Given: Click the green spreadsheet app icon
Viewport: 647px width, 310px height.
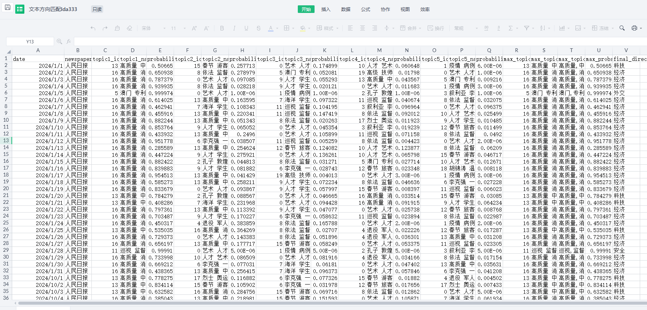Looking at the screenshot, I should (20, 9).
